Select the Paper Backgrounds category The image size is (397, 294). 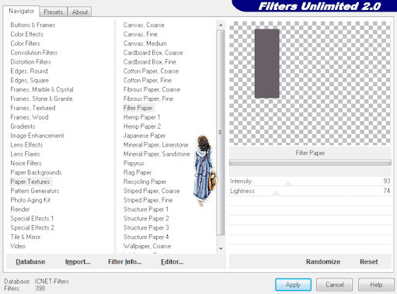point(36,172)
